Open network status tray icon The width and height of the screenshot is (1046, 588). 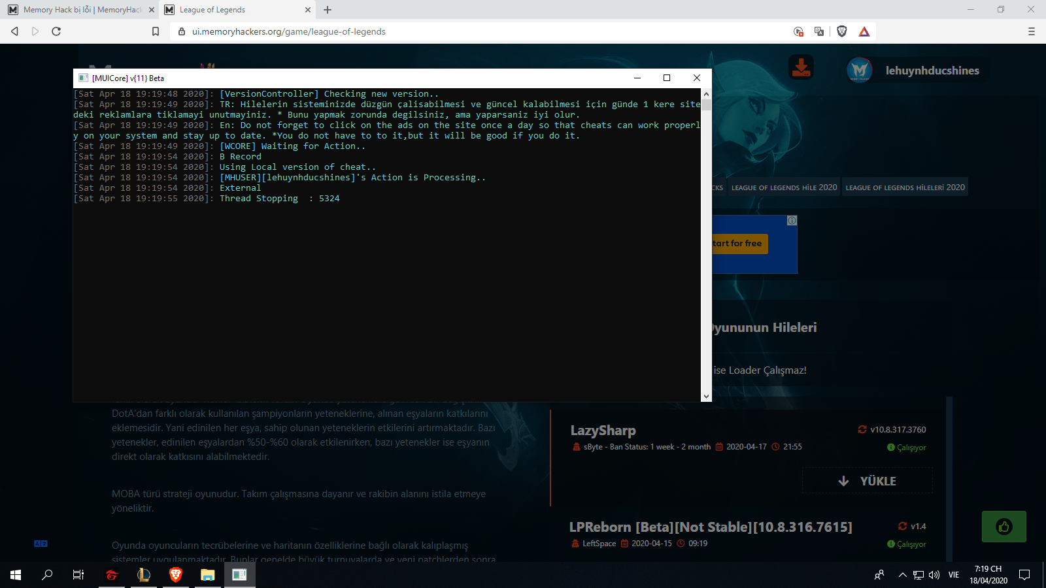pos(919,575)
